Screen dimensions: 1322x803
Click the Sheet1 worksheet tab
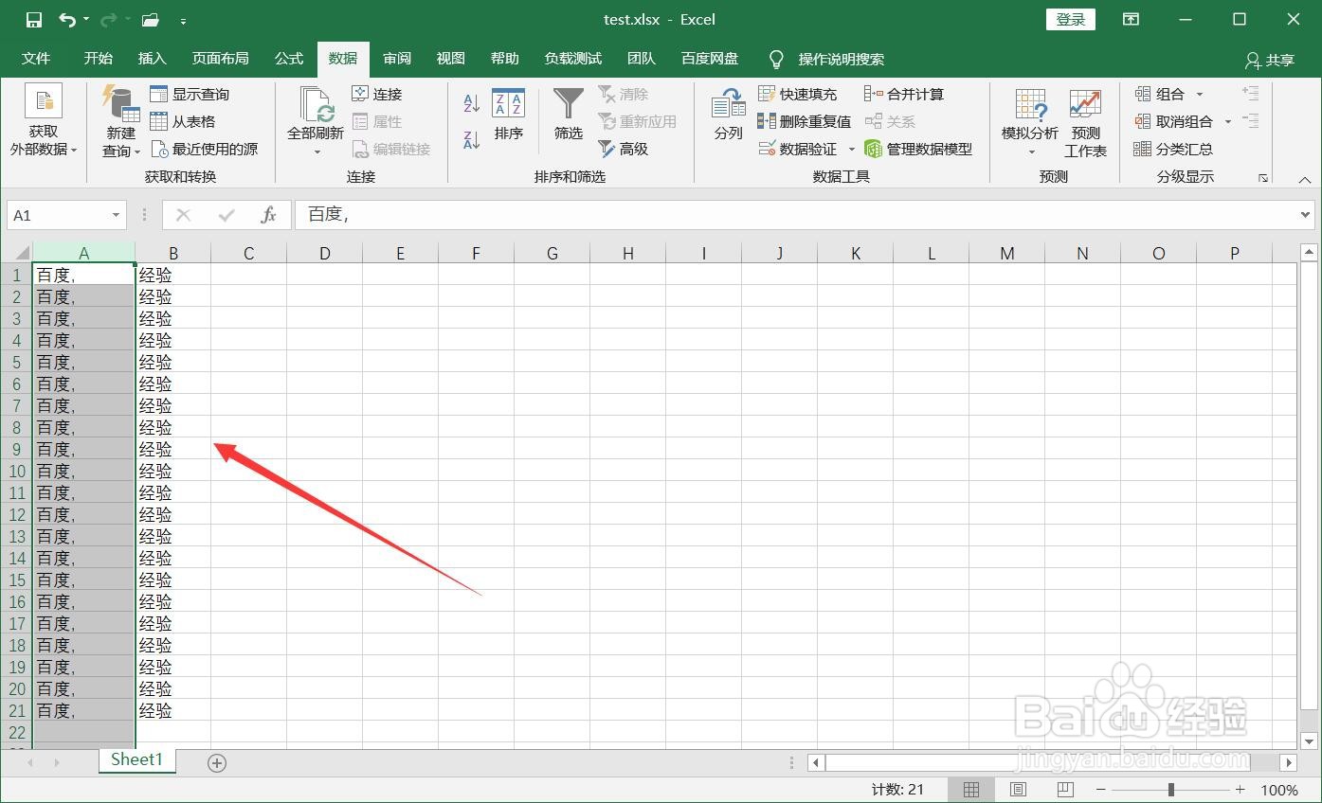(136, 759)
